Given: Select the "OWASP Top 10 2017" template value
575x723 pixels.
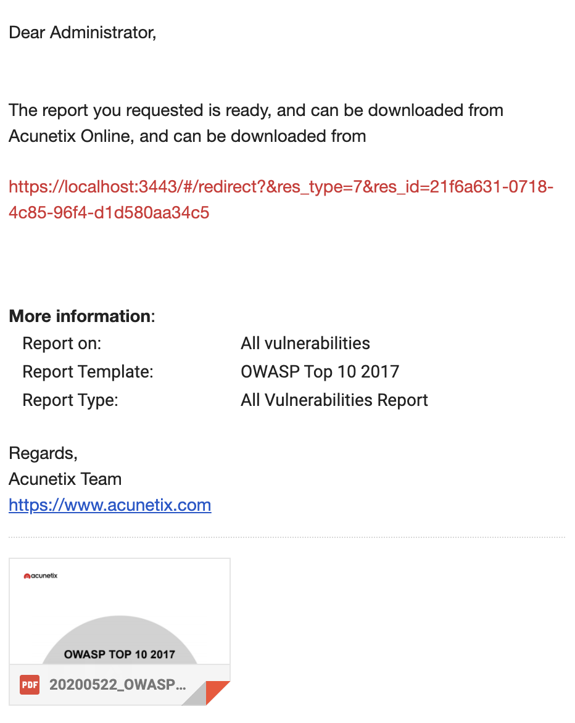Looking at the screenshot, I should coord(320,371).
